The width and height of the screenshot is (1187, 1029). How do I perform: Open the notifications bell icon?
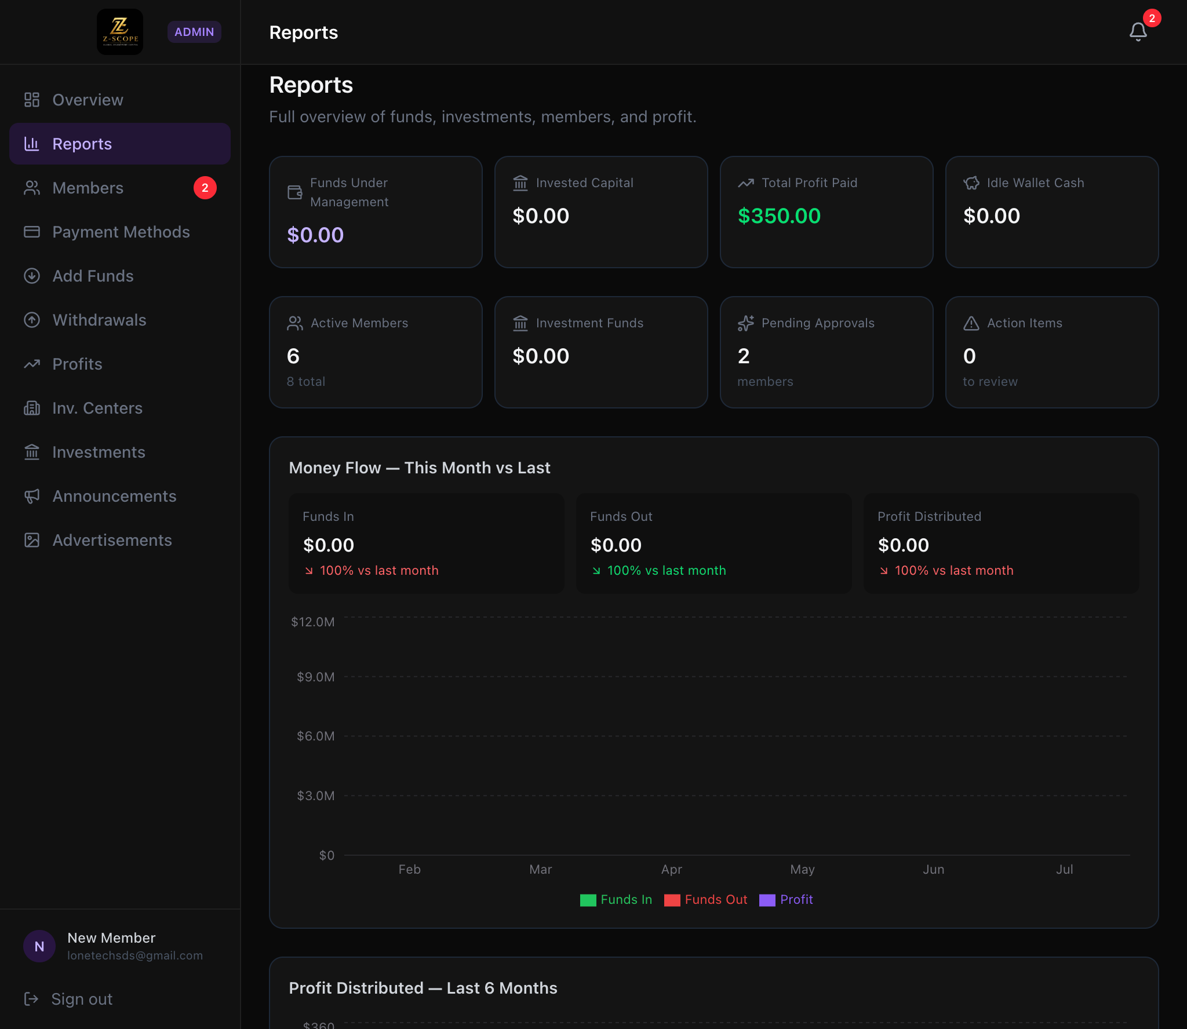(x=1138, y=32)
